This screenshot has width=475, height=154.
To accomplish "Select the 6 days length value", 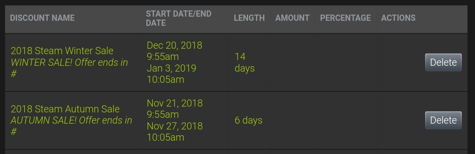I will [249, 120].
